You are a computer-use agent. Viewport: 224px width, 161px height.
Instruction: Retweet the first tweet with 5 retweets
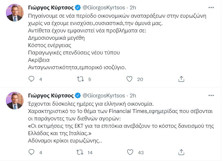point(80,79)
